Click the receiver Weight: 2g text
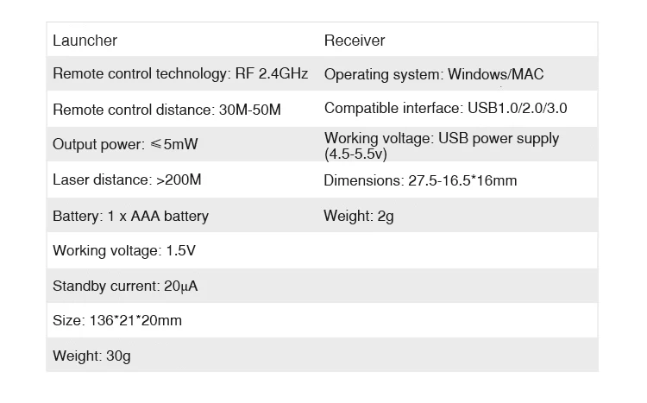Viewport: 647px width, 403px height. (359, 216)
